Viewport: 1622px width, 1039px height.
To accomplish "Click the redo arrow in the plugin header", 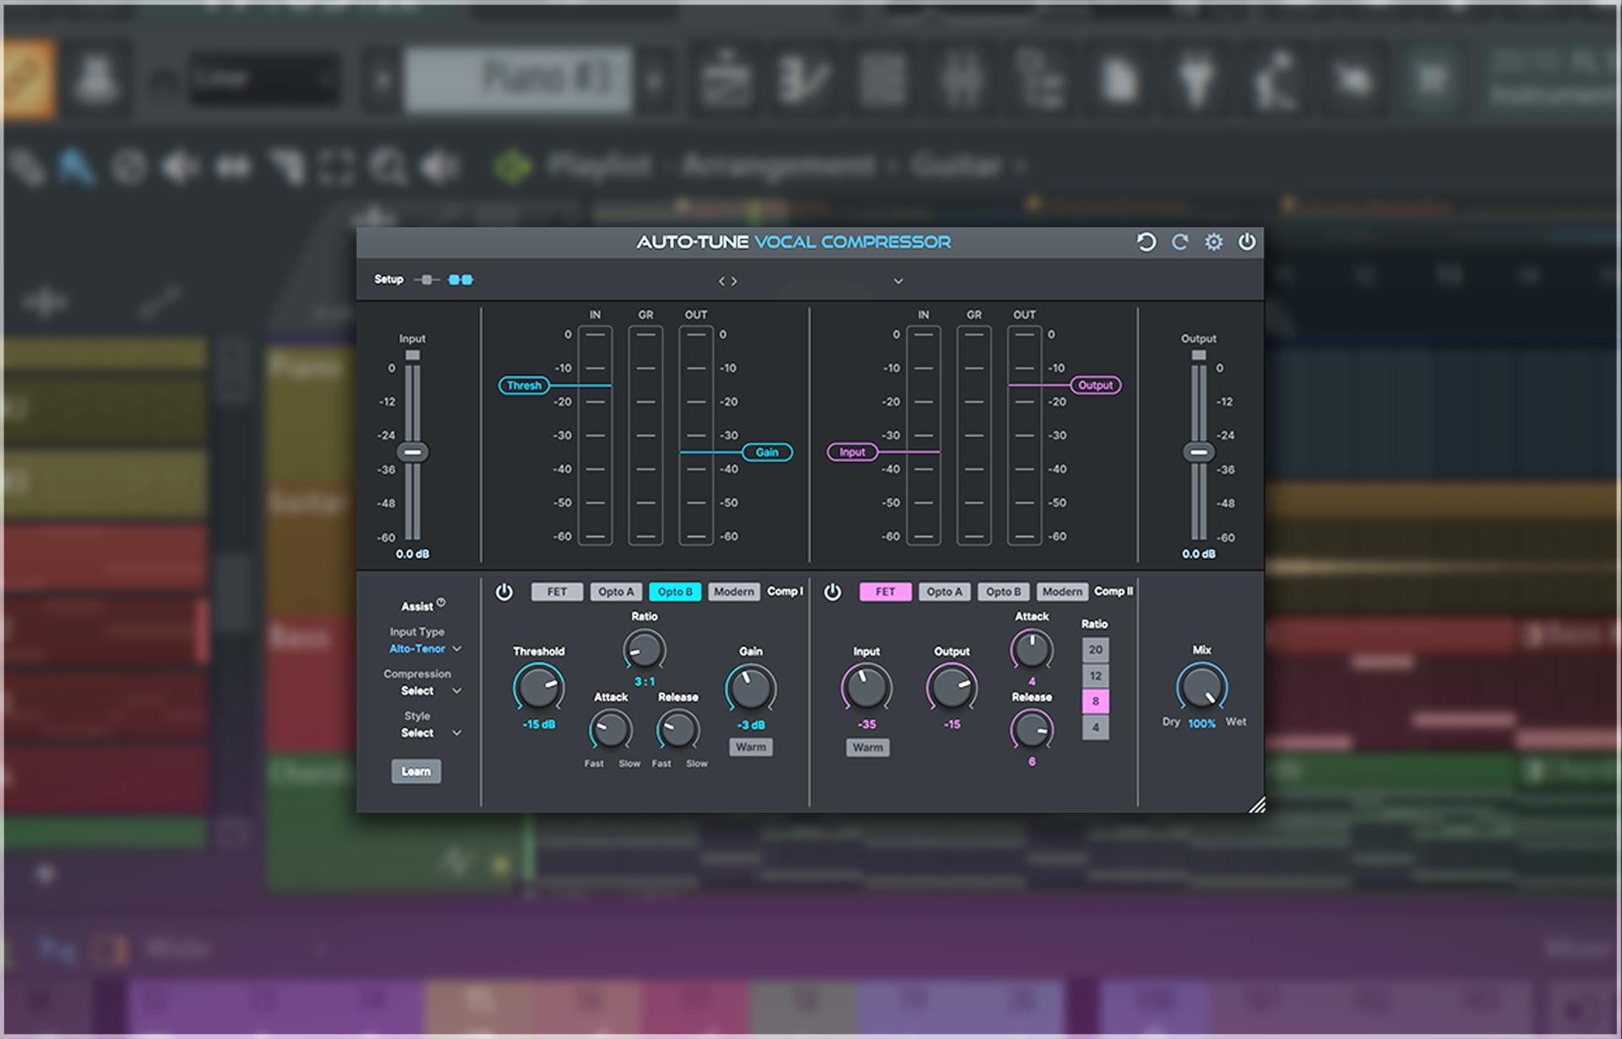I will click(x=1180, y=242).
